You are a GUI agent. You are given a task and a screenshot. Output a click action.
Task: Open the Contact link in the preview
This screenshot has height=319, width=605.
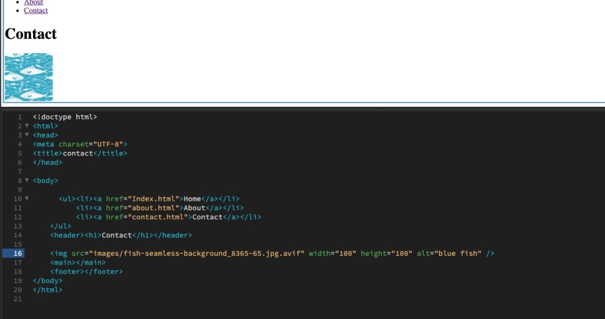35,11
